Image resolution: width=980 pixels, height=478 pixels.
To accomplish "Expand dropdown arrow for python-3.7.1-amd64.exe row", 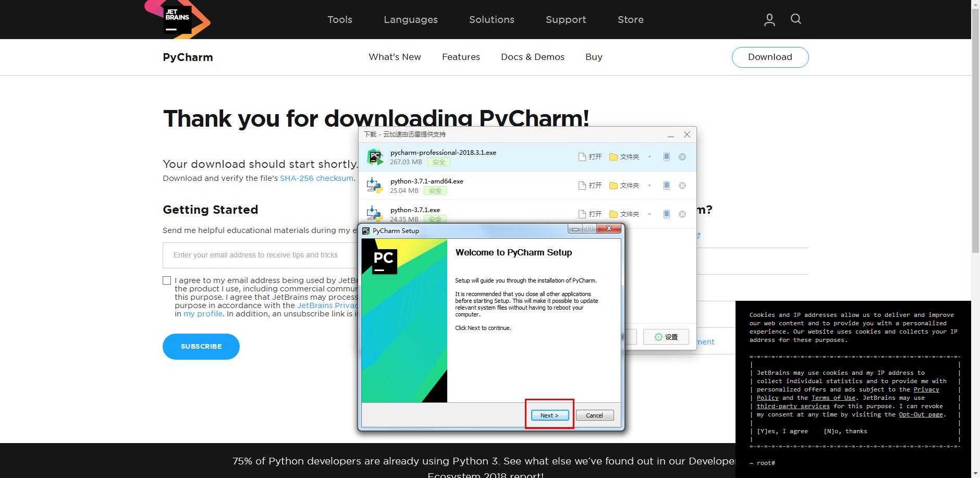I will click(x=650, y=186).
